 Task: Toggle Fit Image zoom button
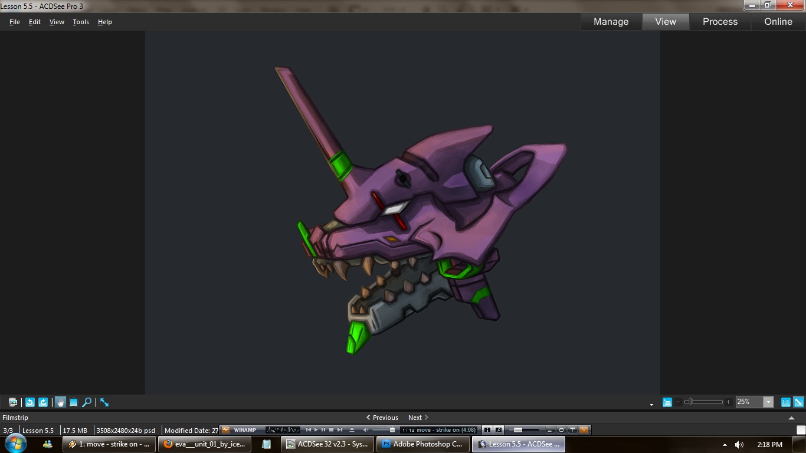click(798, 402)
